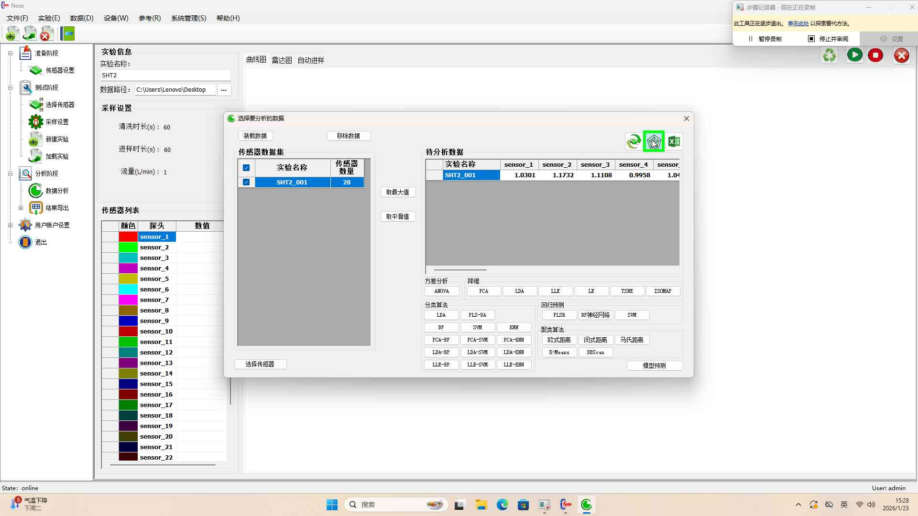Switch to the 雷达图 tab

click(x=282, y=60)
